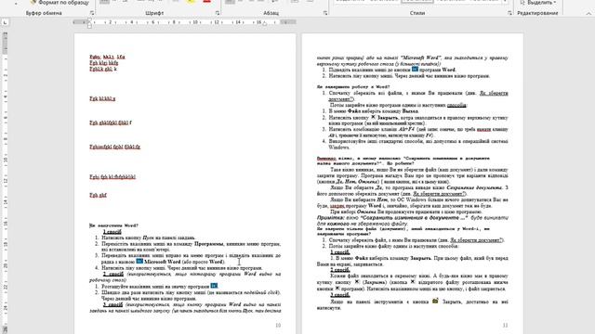Click page number 11 in the footer
This screenshot has width=595, height=334.
(x=505, y=326)
